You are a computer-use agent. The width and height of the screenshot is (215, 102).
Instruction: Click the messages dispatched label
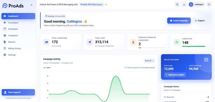[x=105, y=46]
